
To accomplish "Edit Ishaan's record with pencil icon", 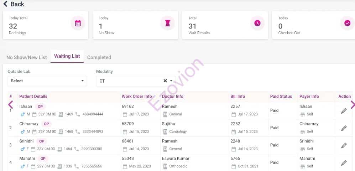I will click(x=344, y=111).
